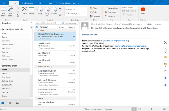The height and width of the screenshot is (111, 169).
Task: Open Joe Howard 'RE: Test sendag' email
Action: [55, 46]
